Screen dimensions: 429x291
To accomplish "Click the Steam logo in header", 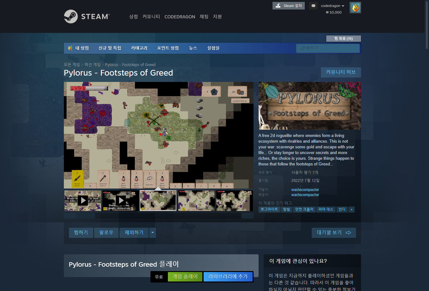I will tap(87, 16).
